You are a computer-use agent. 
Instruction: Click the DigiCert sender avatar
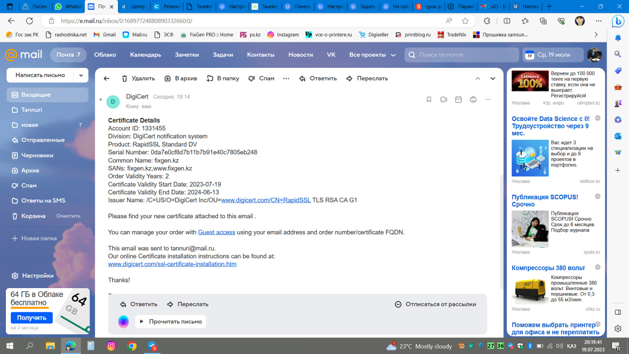pos(113,102)
